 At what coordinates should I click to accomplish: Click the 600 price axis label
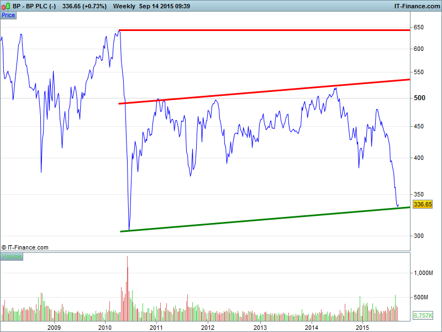pos(418,49)
